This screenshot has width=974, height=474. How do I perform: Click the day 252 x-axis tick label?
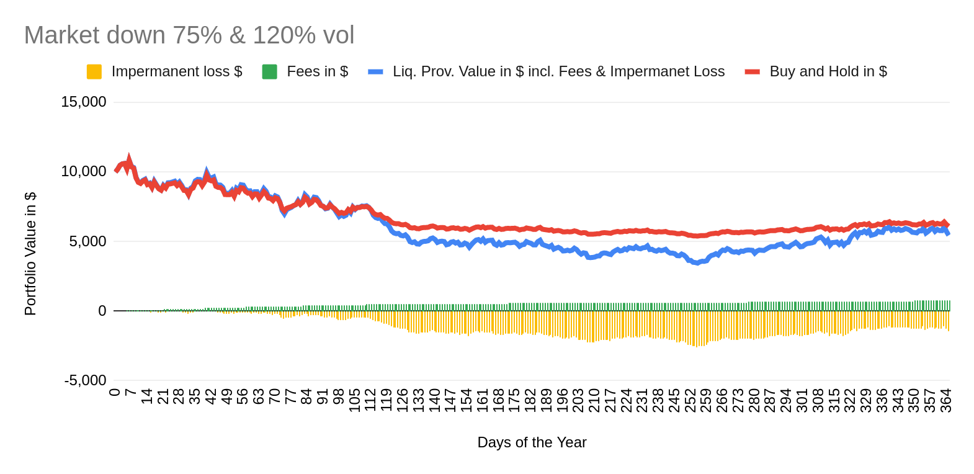pos(690,400)
